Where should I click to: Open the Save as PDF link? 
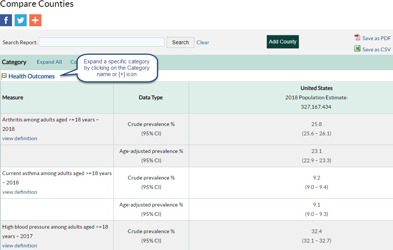376,38
